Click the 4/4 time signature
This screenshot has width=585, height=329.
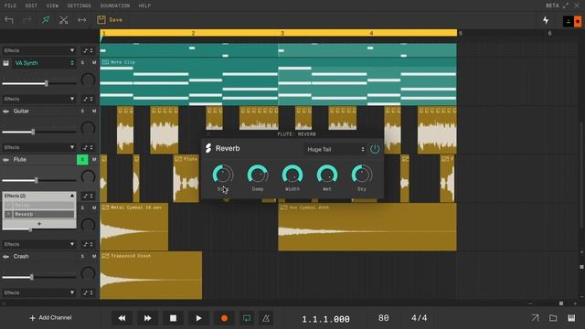tap(419, 318)
